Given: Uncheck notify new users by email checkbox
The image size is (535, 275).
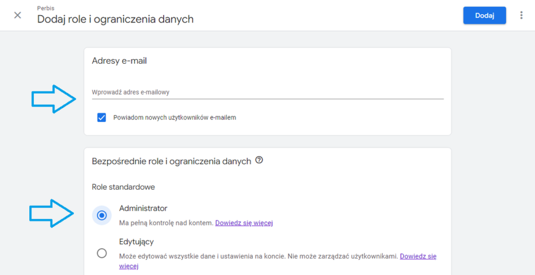Looking at the screenshot, I should pyautogui.click(x=102, y=118).
